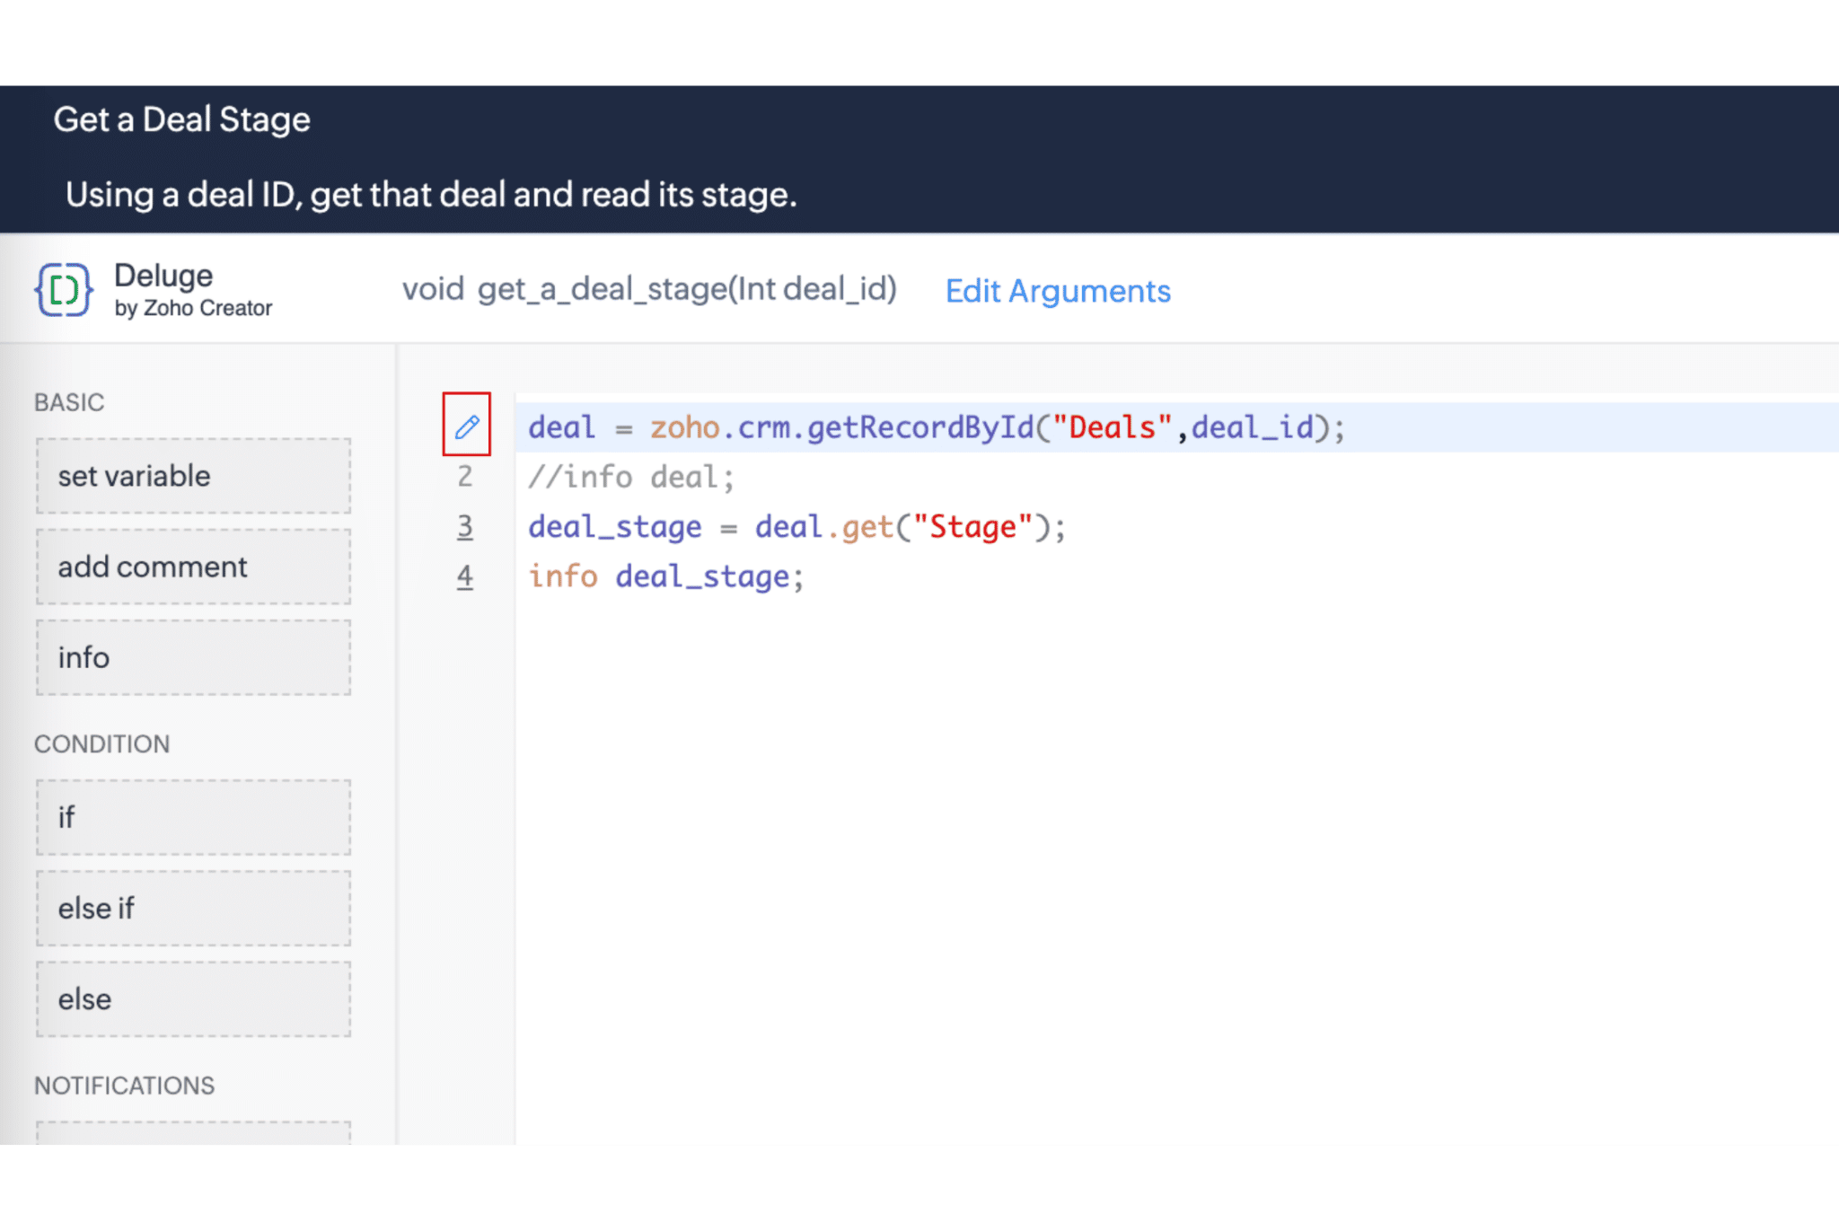Pick the else condition block
The height and width of the screenshot is (1231, 1839).
[191, 998]
